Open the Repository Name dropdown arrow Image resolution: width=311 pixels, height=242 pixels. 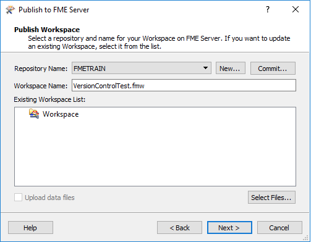(x=205, y=68)
